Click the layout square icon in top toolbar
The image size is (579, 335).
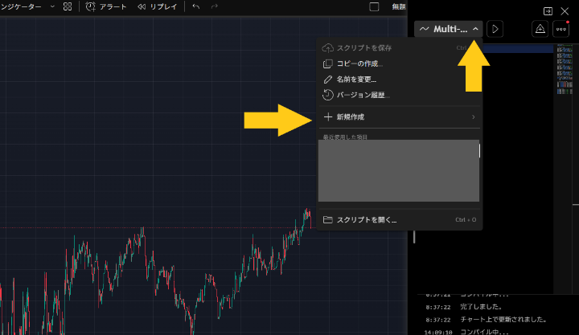point(374,6)
